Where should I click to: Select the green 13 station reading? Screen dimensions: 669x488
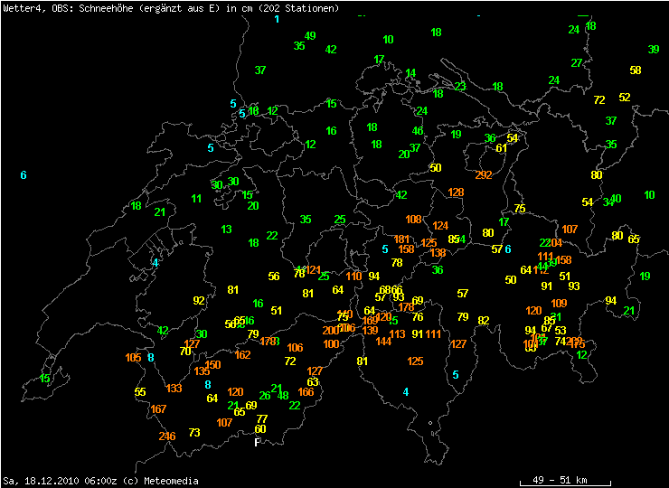[226, 230]
